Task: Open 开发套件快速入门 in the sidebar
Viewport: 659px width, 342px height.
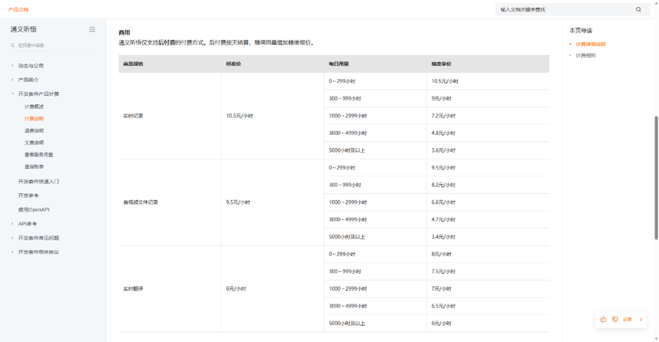Action: (38, 182)
